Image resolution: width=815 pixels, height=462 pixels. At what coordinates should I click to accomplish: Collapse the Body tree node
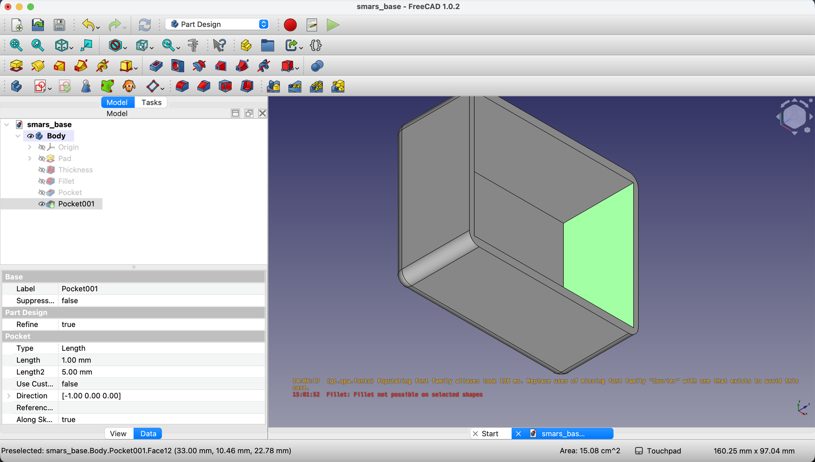click(18, 136)
